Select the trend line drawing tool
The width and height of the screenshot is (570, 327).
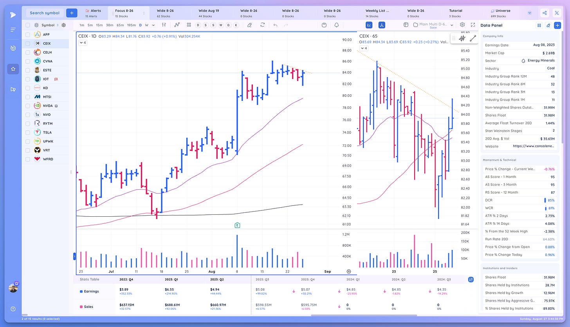point(473,38)
